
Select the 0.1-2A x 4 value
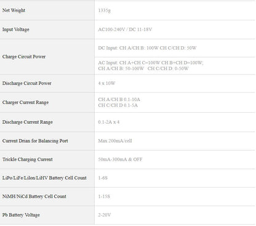click(x=109, y=122)
